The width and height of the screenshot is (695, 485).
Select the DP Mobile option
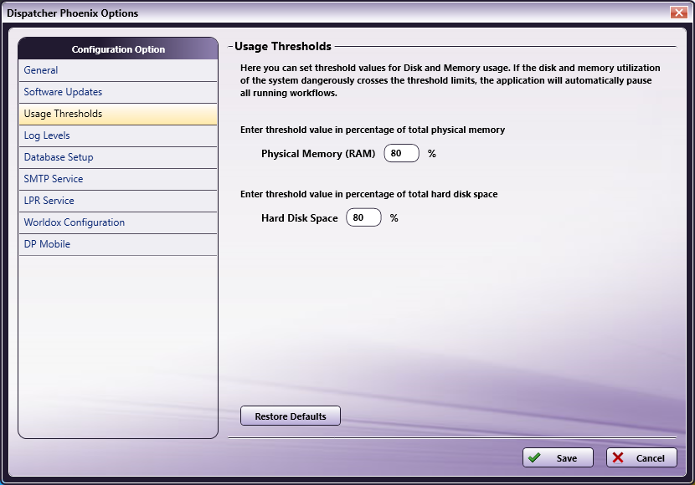(118, 244)
